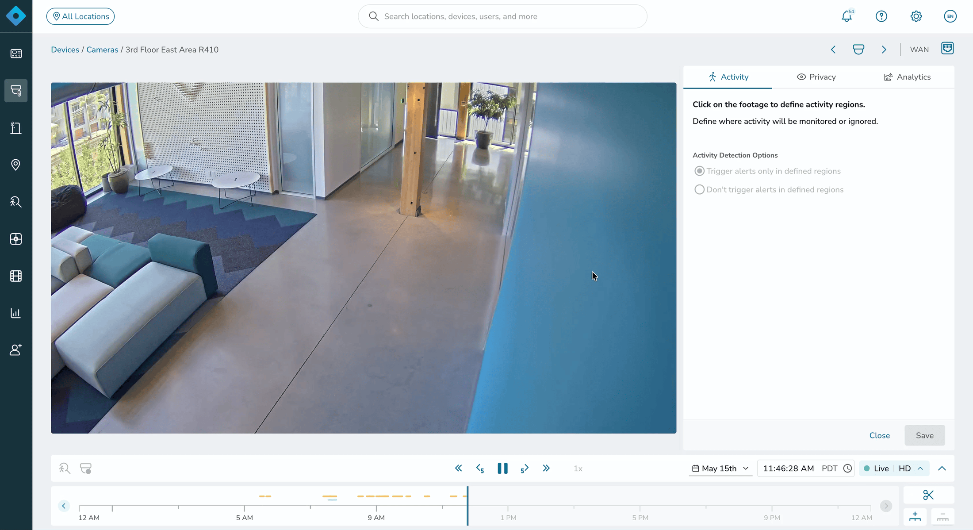Toggle the Live indicator
The width and height of the screenshot is (973, 530).
[876, 469]
